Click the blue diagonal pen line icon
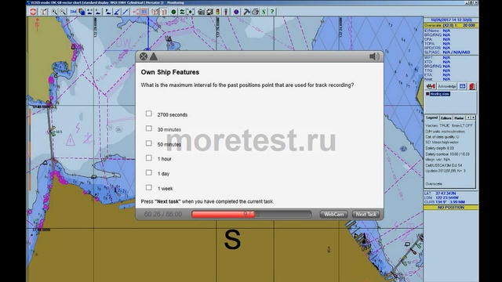 coord(117,12)
